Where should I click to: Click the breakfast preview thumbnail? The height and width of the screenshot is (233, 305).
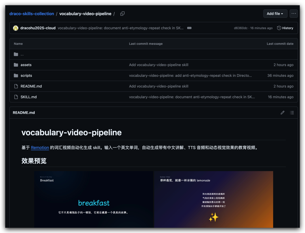tap(94, 199)
